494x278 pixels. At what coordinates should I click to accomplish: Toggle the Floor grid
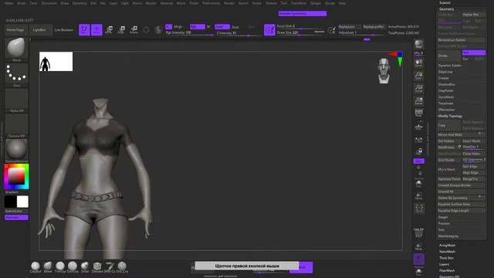pyautogui.click(x=418, y=127)
